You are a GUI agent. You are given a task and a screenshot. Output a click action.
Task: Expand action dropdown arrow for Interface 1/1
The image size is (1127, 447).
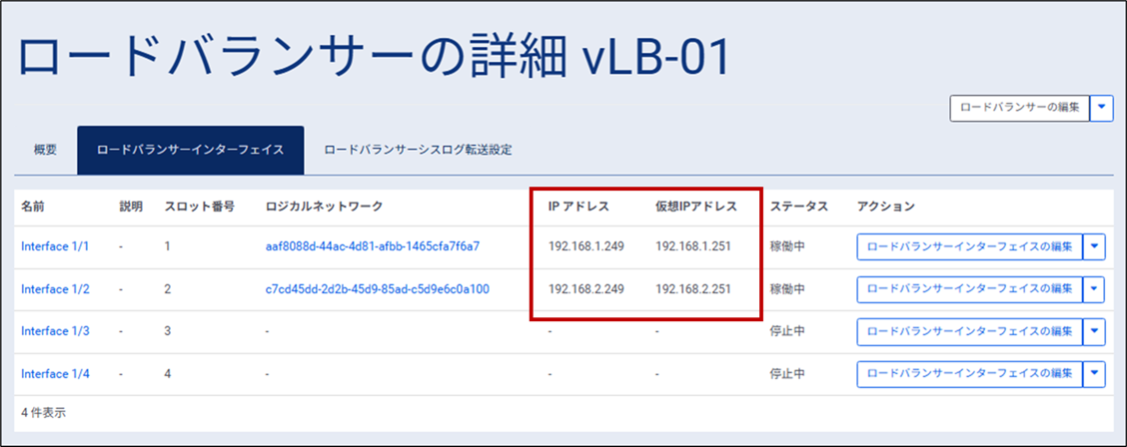click(x=1095, y=246)
